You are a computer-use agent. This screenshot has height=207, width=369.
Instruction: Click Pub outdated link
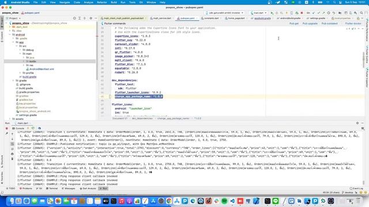(x=329, y=24)
